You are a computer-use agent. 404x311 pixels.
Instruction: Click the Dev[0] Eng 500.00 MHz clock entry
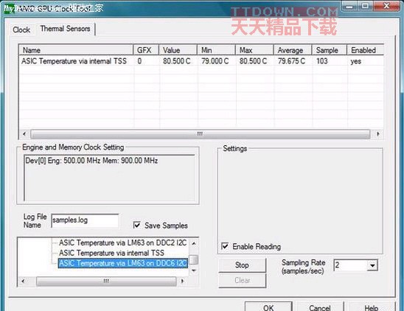tap(91, 161)
